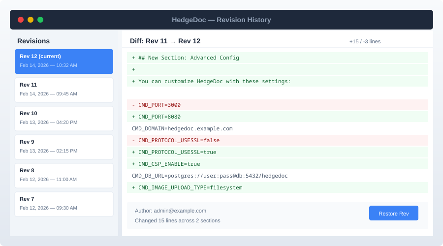This screenshot has height=246, width=443.
Task: Click removed line CMD_PROTOCOL_USESSL=false
Action: tap(278, 140)
